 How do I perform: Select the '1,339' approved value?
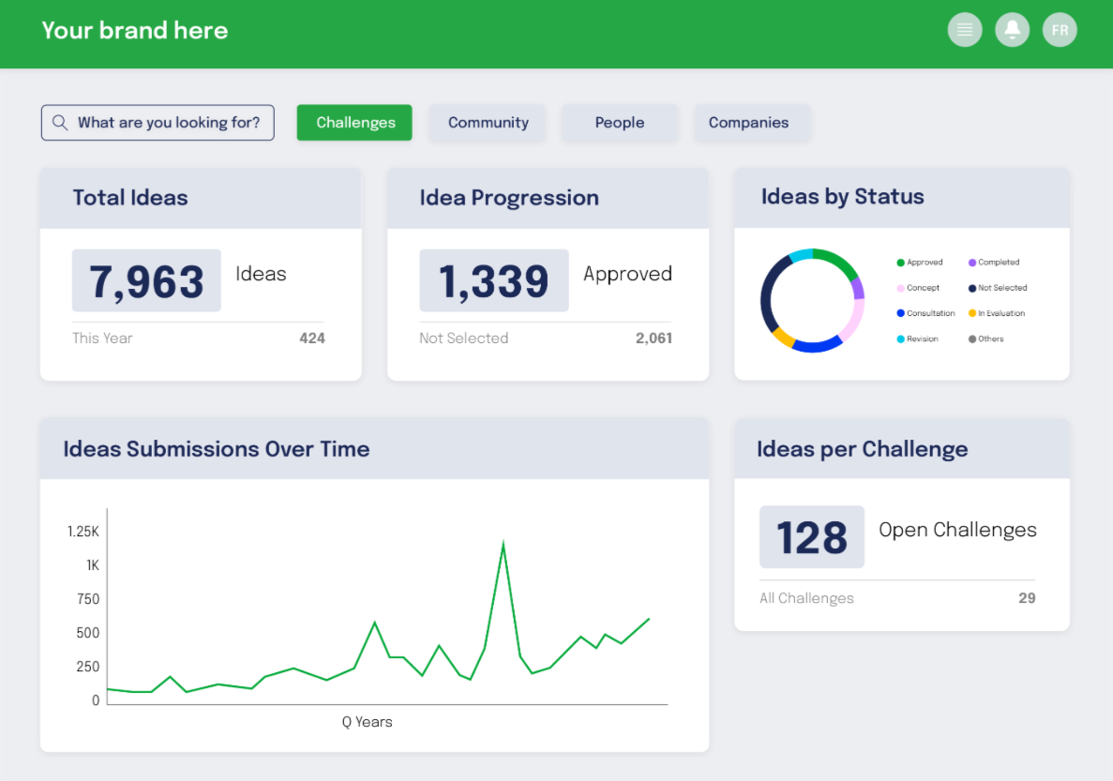[494, 280]
